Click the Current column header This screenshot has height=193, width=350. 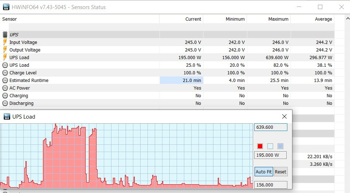[x=181, y=19]
